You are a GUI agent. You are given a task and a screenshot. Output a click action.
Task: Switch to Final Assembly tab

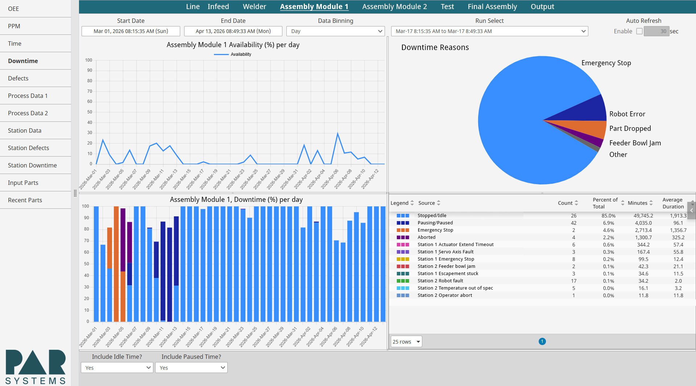click(x=492, y=7)
